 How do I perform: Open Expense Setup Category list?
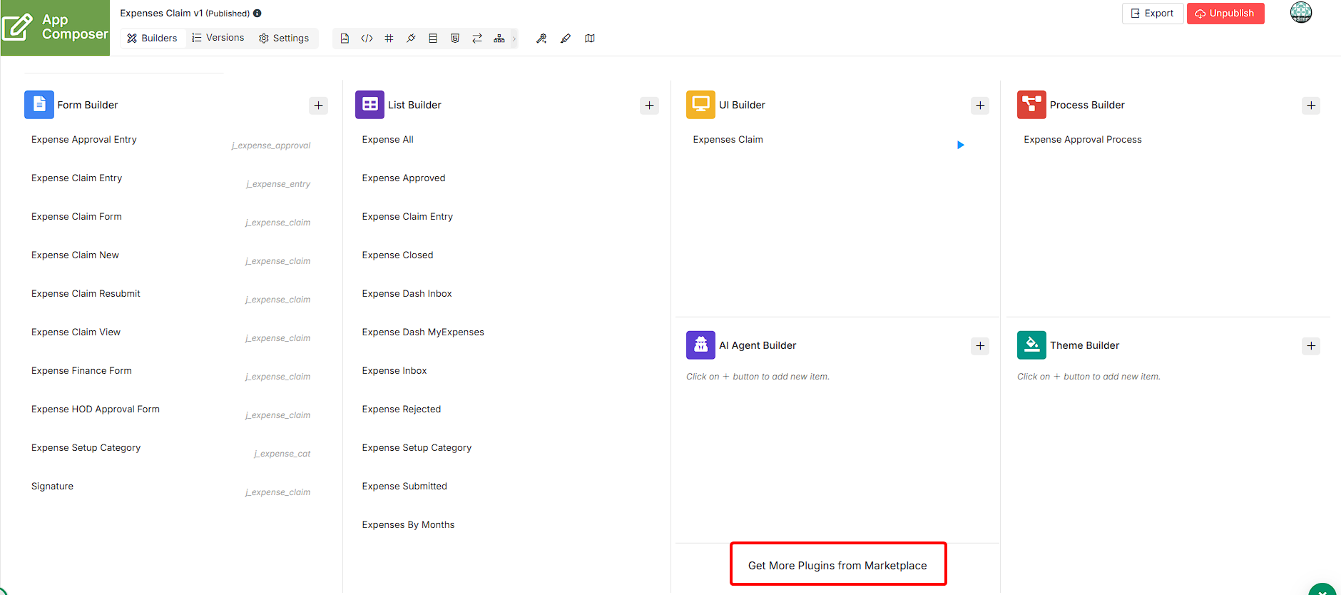pyautogui.click(x=417, y=448)
